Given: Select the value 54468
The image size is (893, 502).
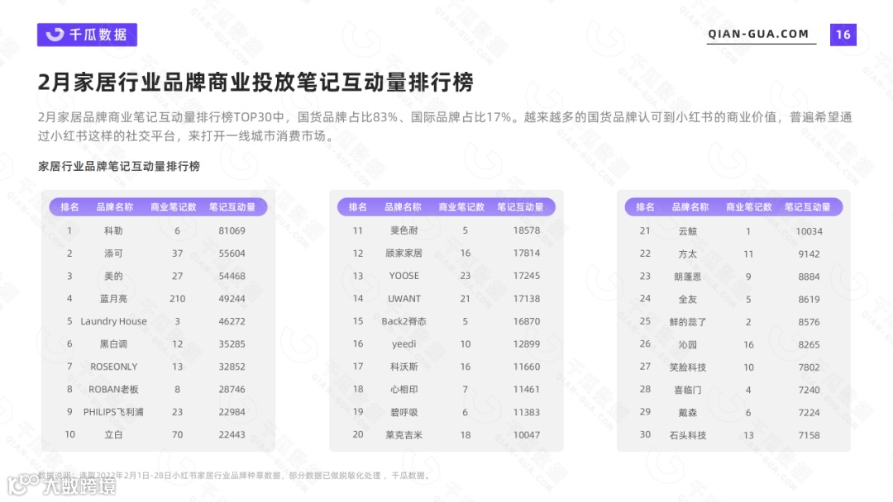Looking at the screenshot, I should pos(232,277).
